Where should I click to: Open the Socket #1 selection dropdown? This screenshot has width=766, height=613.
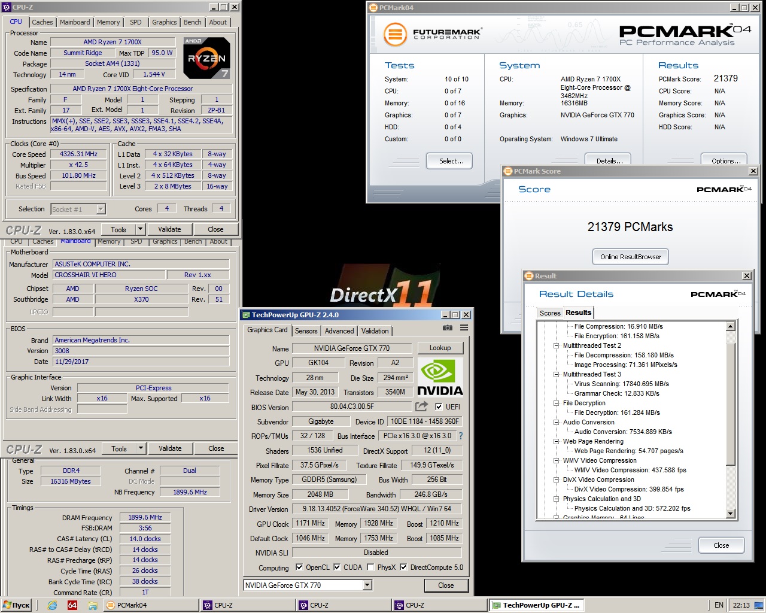click(101, 209)
